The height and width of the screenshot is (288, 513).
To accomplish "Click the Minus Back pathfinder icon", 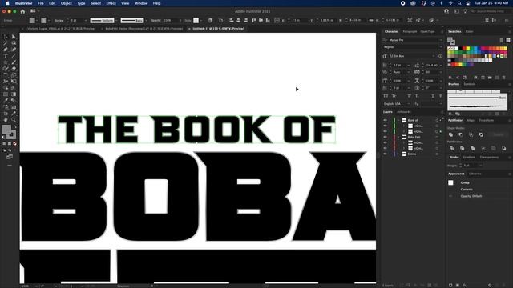I will (503, 148).
